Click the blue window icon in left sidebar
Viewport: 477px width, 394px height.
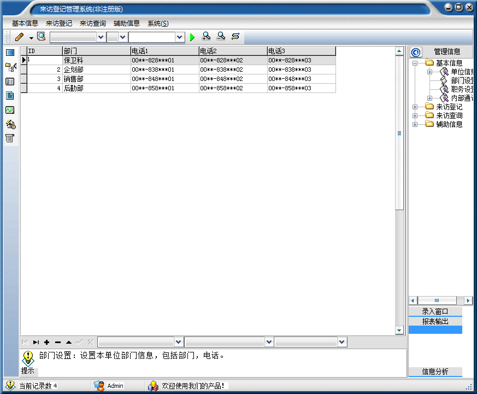coord(10,53)
